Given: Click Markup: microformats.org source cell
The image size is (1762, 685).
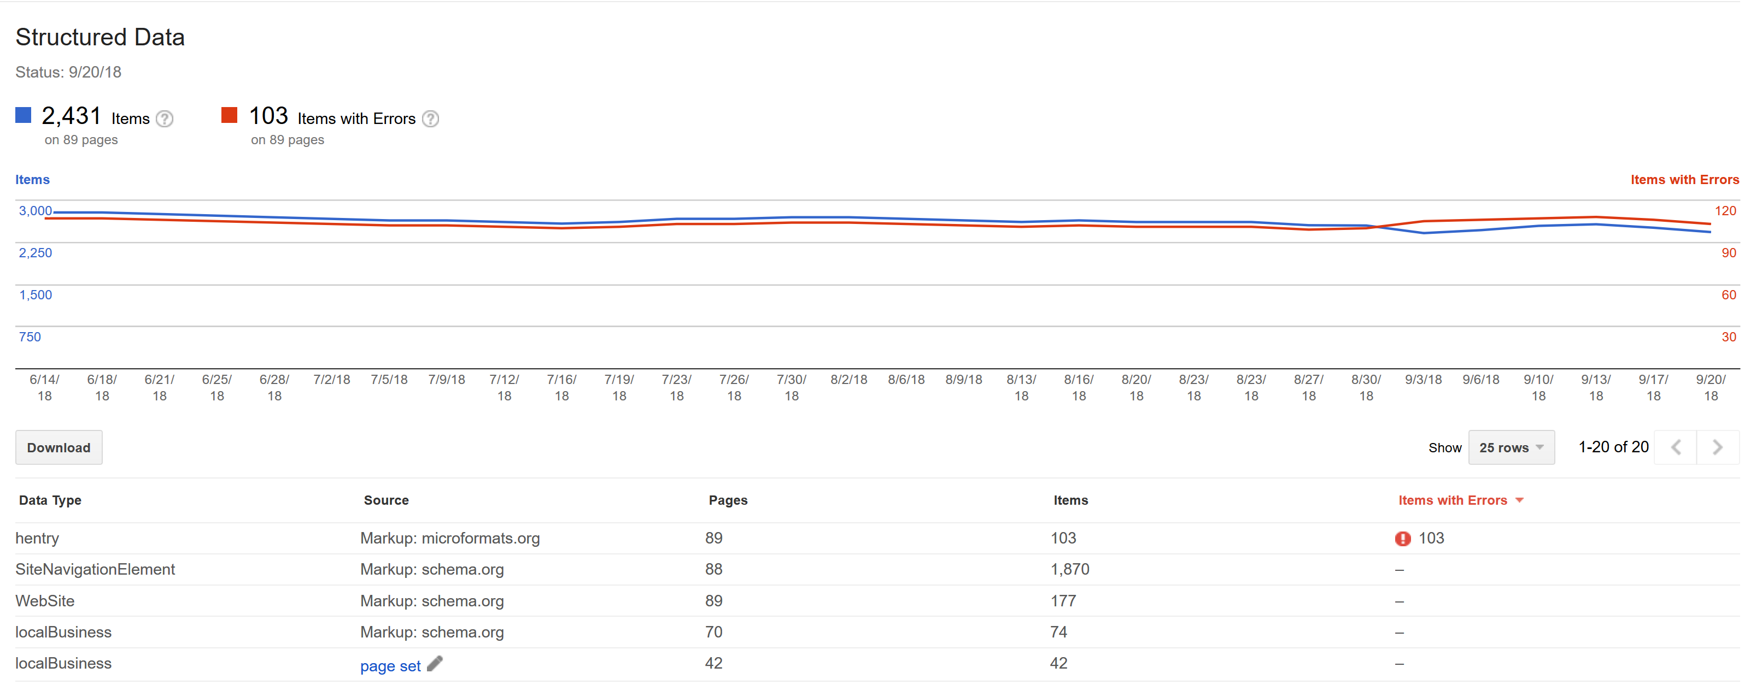Looking at the screenshot, I should pyautogui.click(x=449, y=539).
